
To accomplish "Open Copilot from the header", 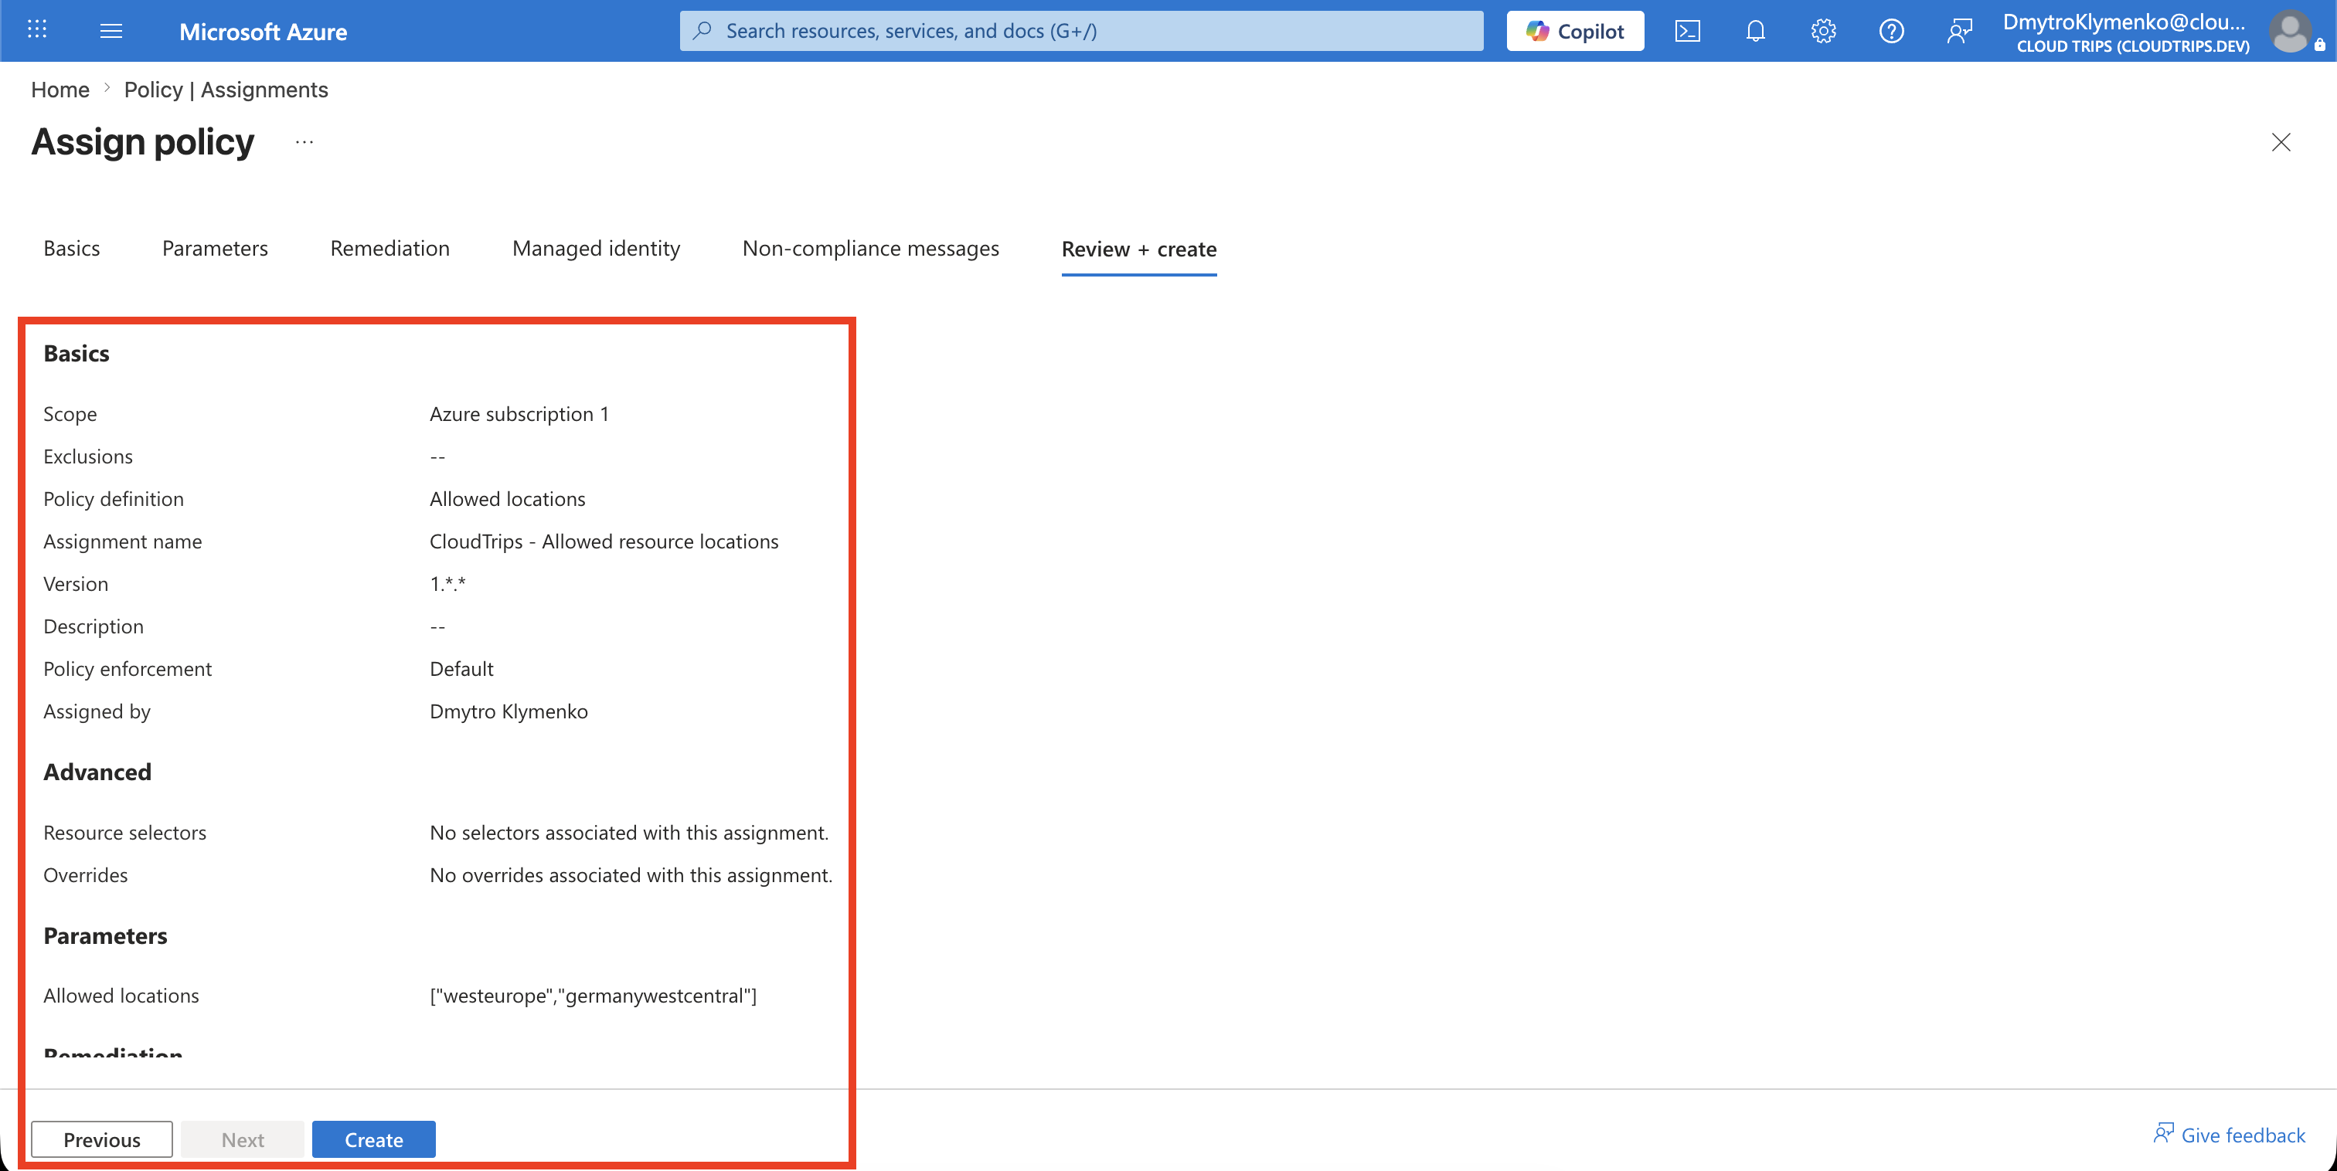I will tap(1575, 31).
